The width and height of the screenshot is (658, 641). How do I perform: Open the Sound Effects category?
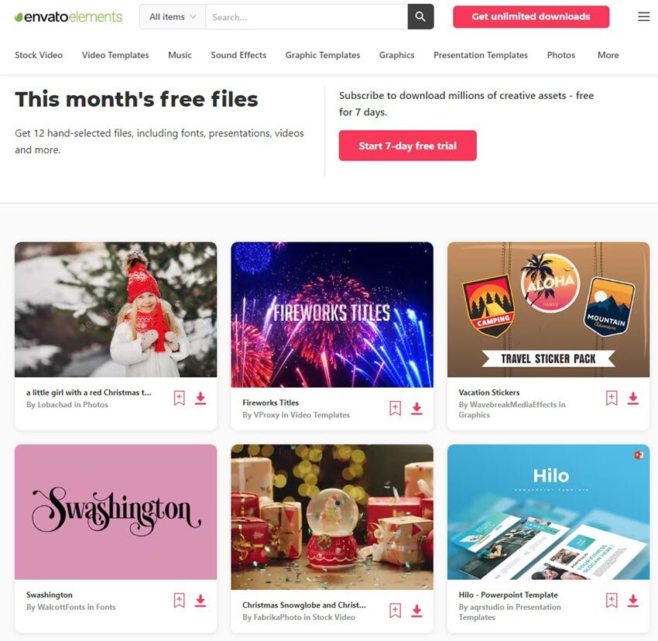(x=238, y=55)
